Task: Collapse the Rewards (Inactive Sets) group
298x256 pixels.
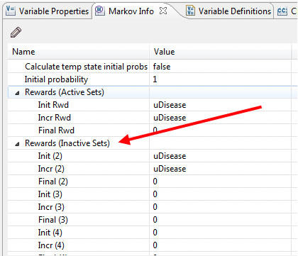Action: tap(17, 144)
